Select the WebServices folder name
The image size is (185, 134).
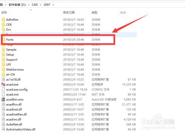click(x=15, y=70)
